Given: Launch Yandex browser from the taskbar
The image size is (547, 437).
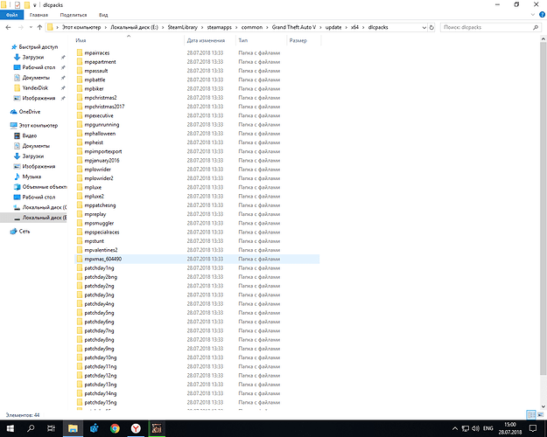Looking at the screenshot, I should (136, 428).
